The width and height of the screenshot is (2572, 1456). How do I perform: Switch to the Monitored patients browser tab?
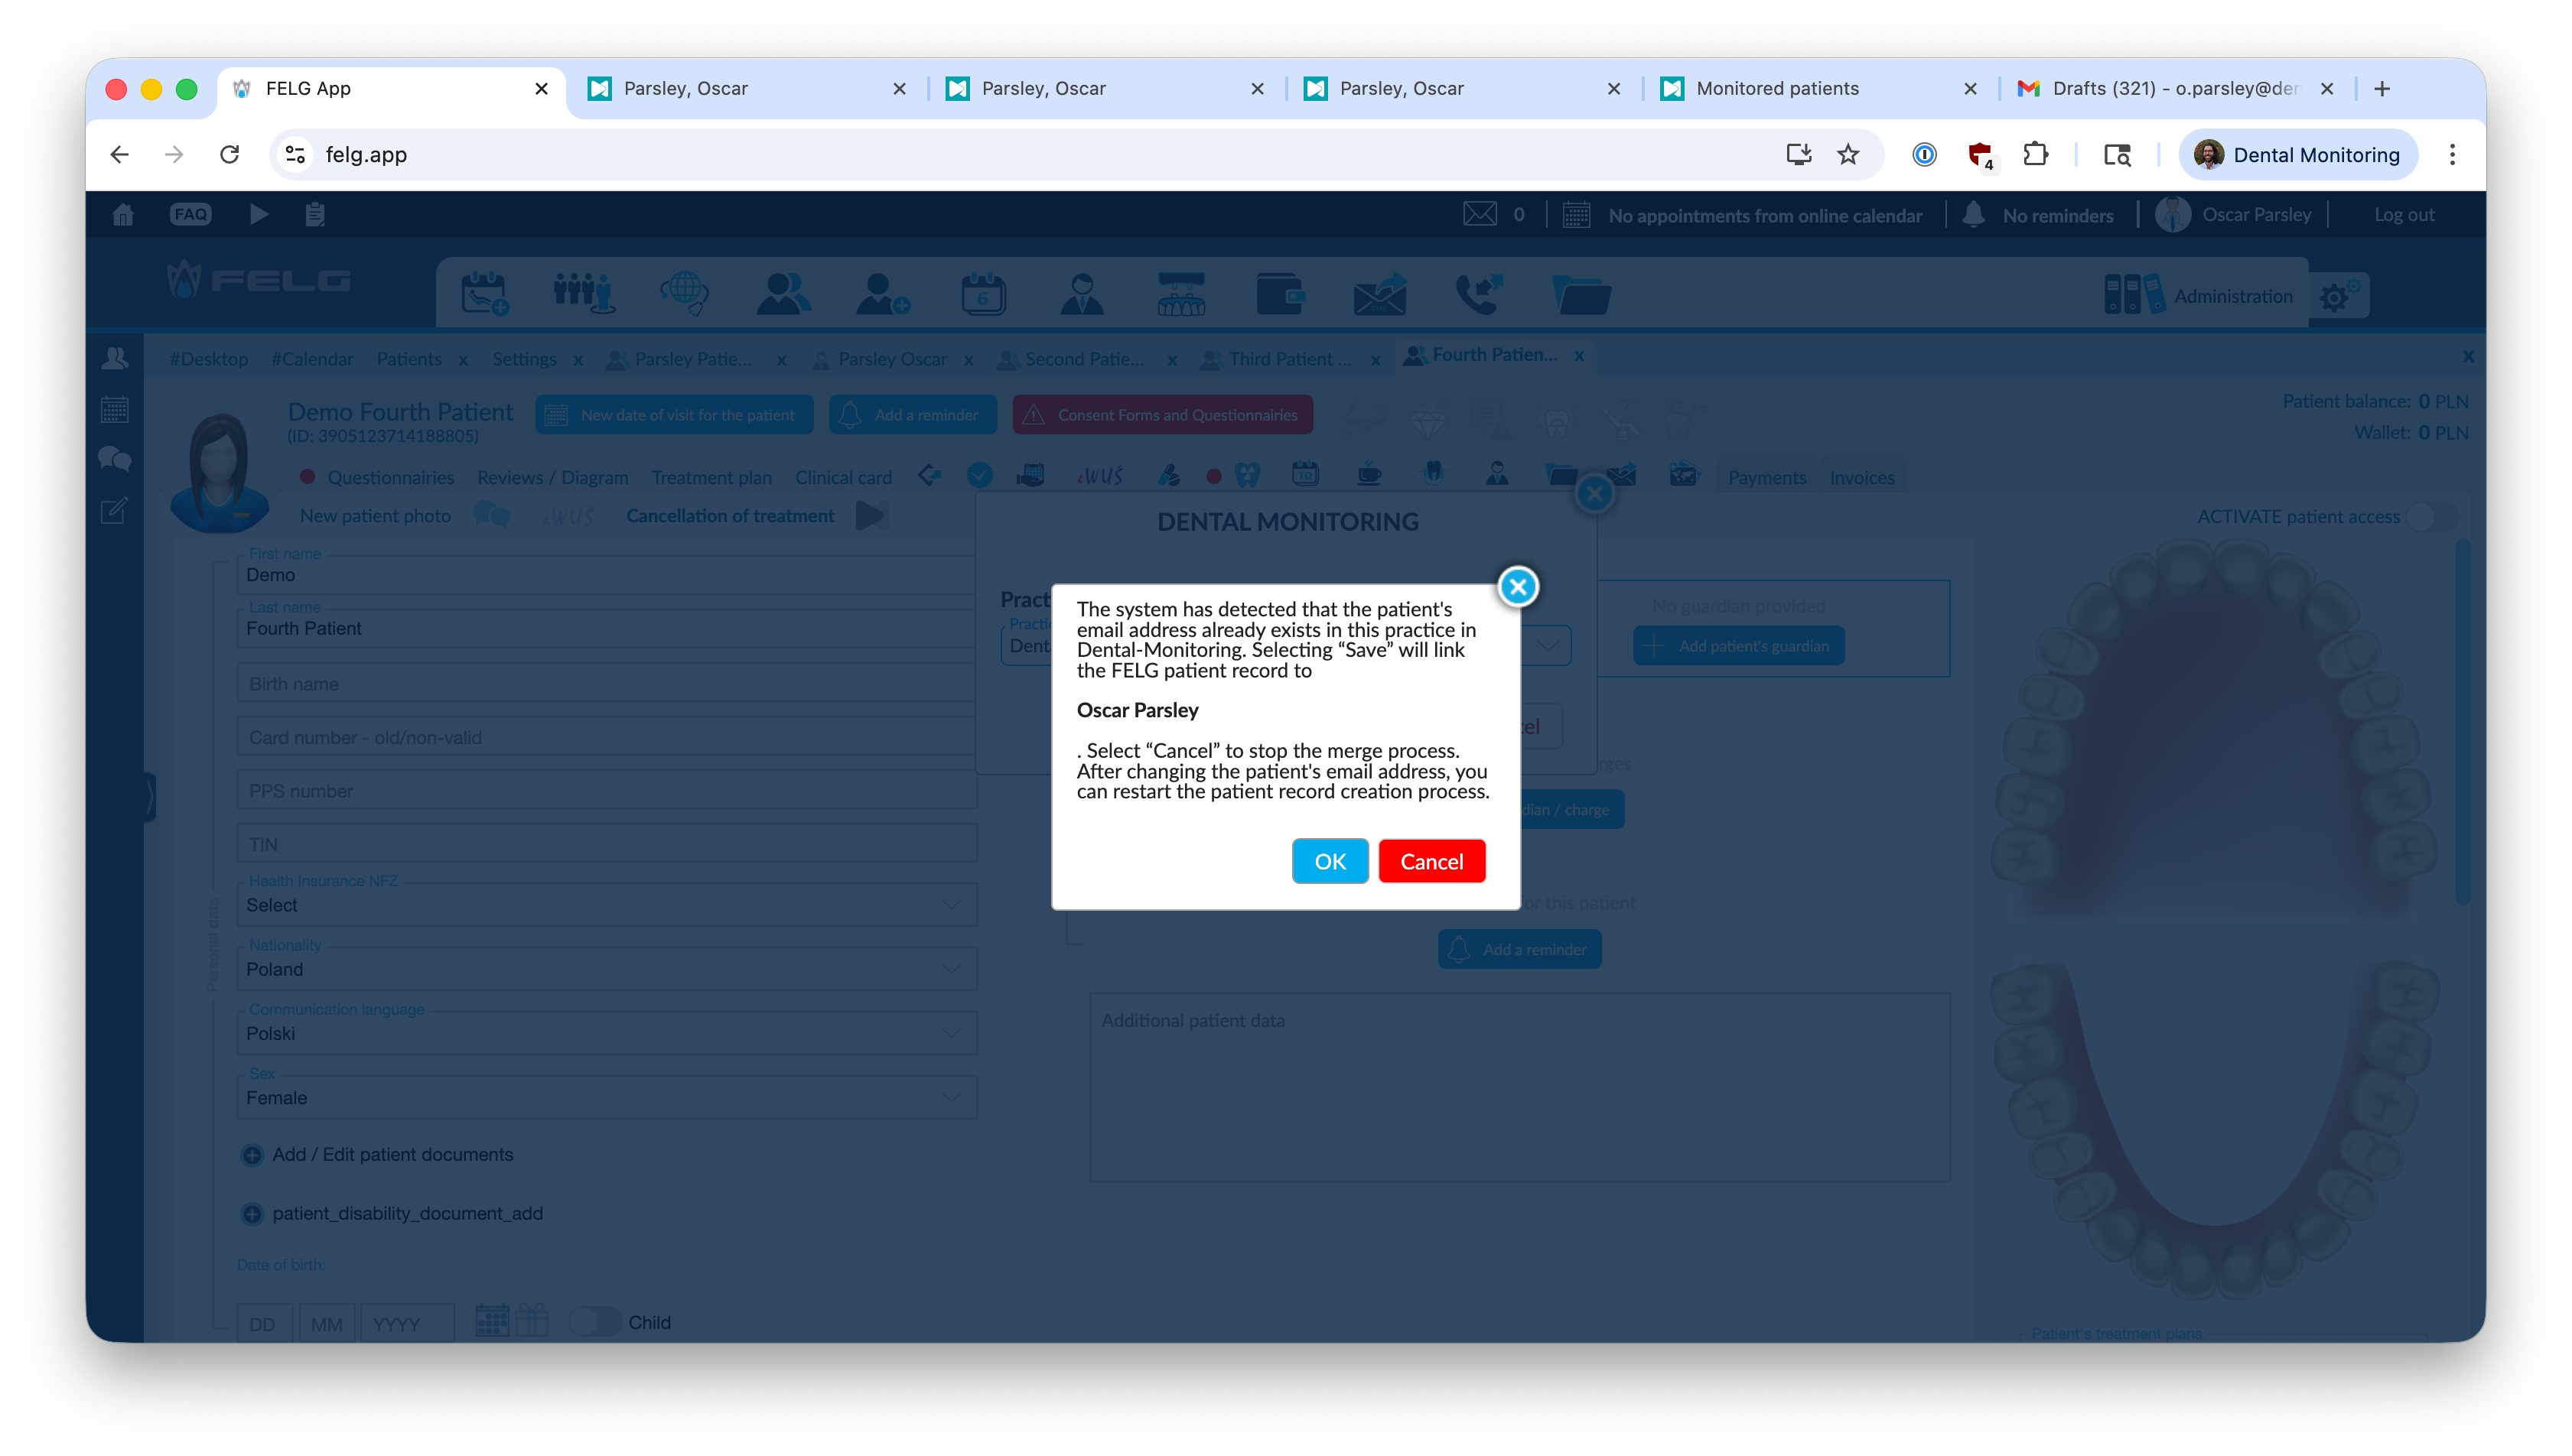coord(1776,88)
